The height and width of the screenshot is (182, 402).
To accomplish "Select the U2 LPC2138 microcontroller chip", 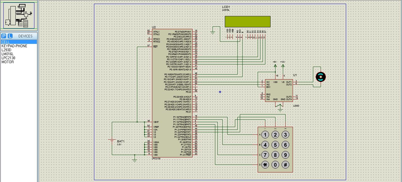I will pyautogui.click(x=172, y=92).
